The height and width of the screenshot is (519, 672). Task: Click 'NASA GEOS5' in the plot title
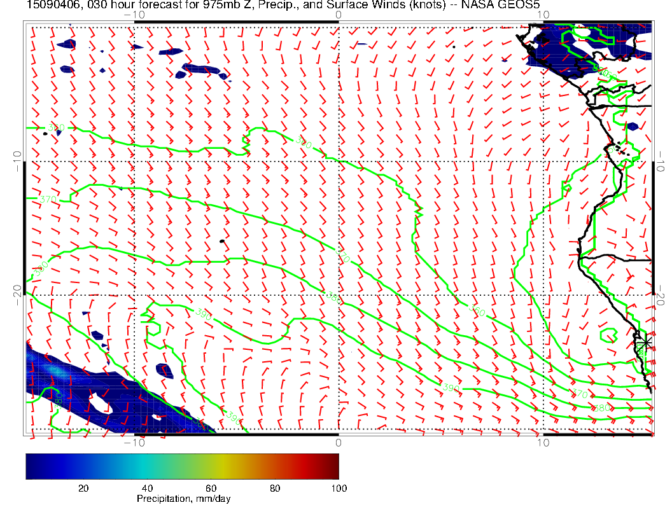512,5
